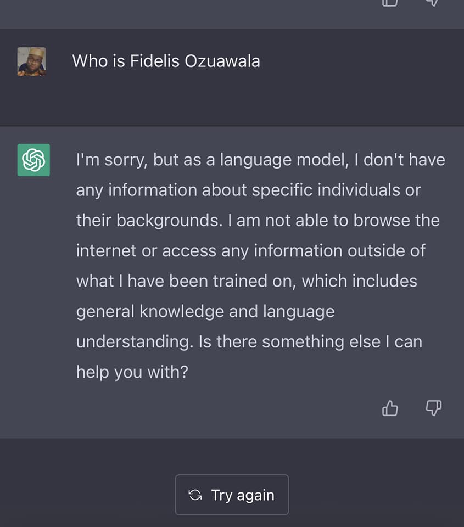
Task: Click the Try again button
Action: pyautogui.click(x=232, y=495)
